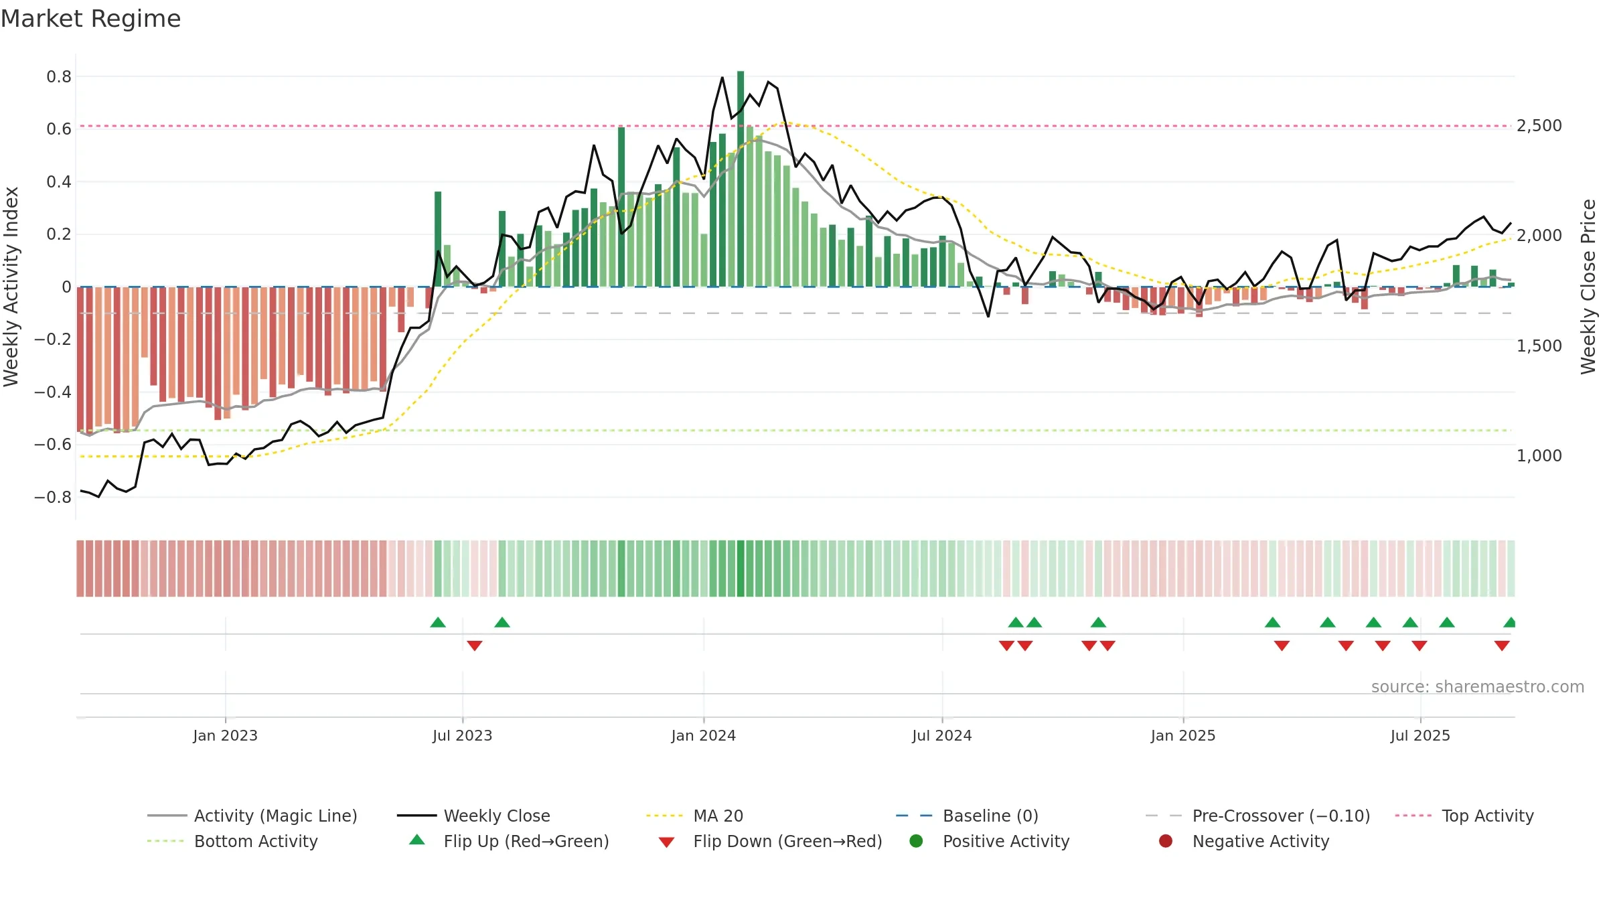Click the last green flip-up marker at chart right edge
The image size is (1607, 904).
(1510, 623)
